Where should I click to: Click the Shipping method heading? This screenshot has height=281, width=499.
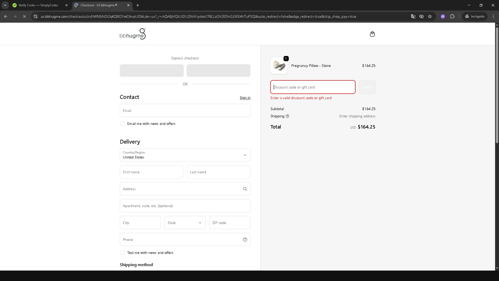click(x=136, y=265)
